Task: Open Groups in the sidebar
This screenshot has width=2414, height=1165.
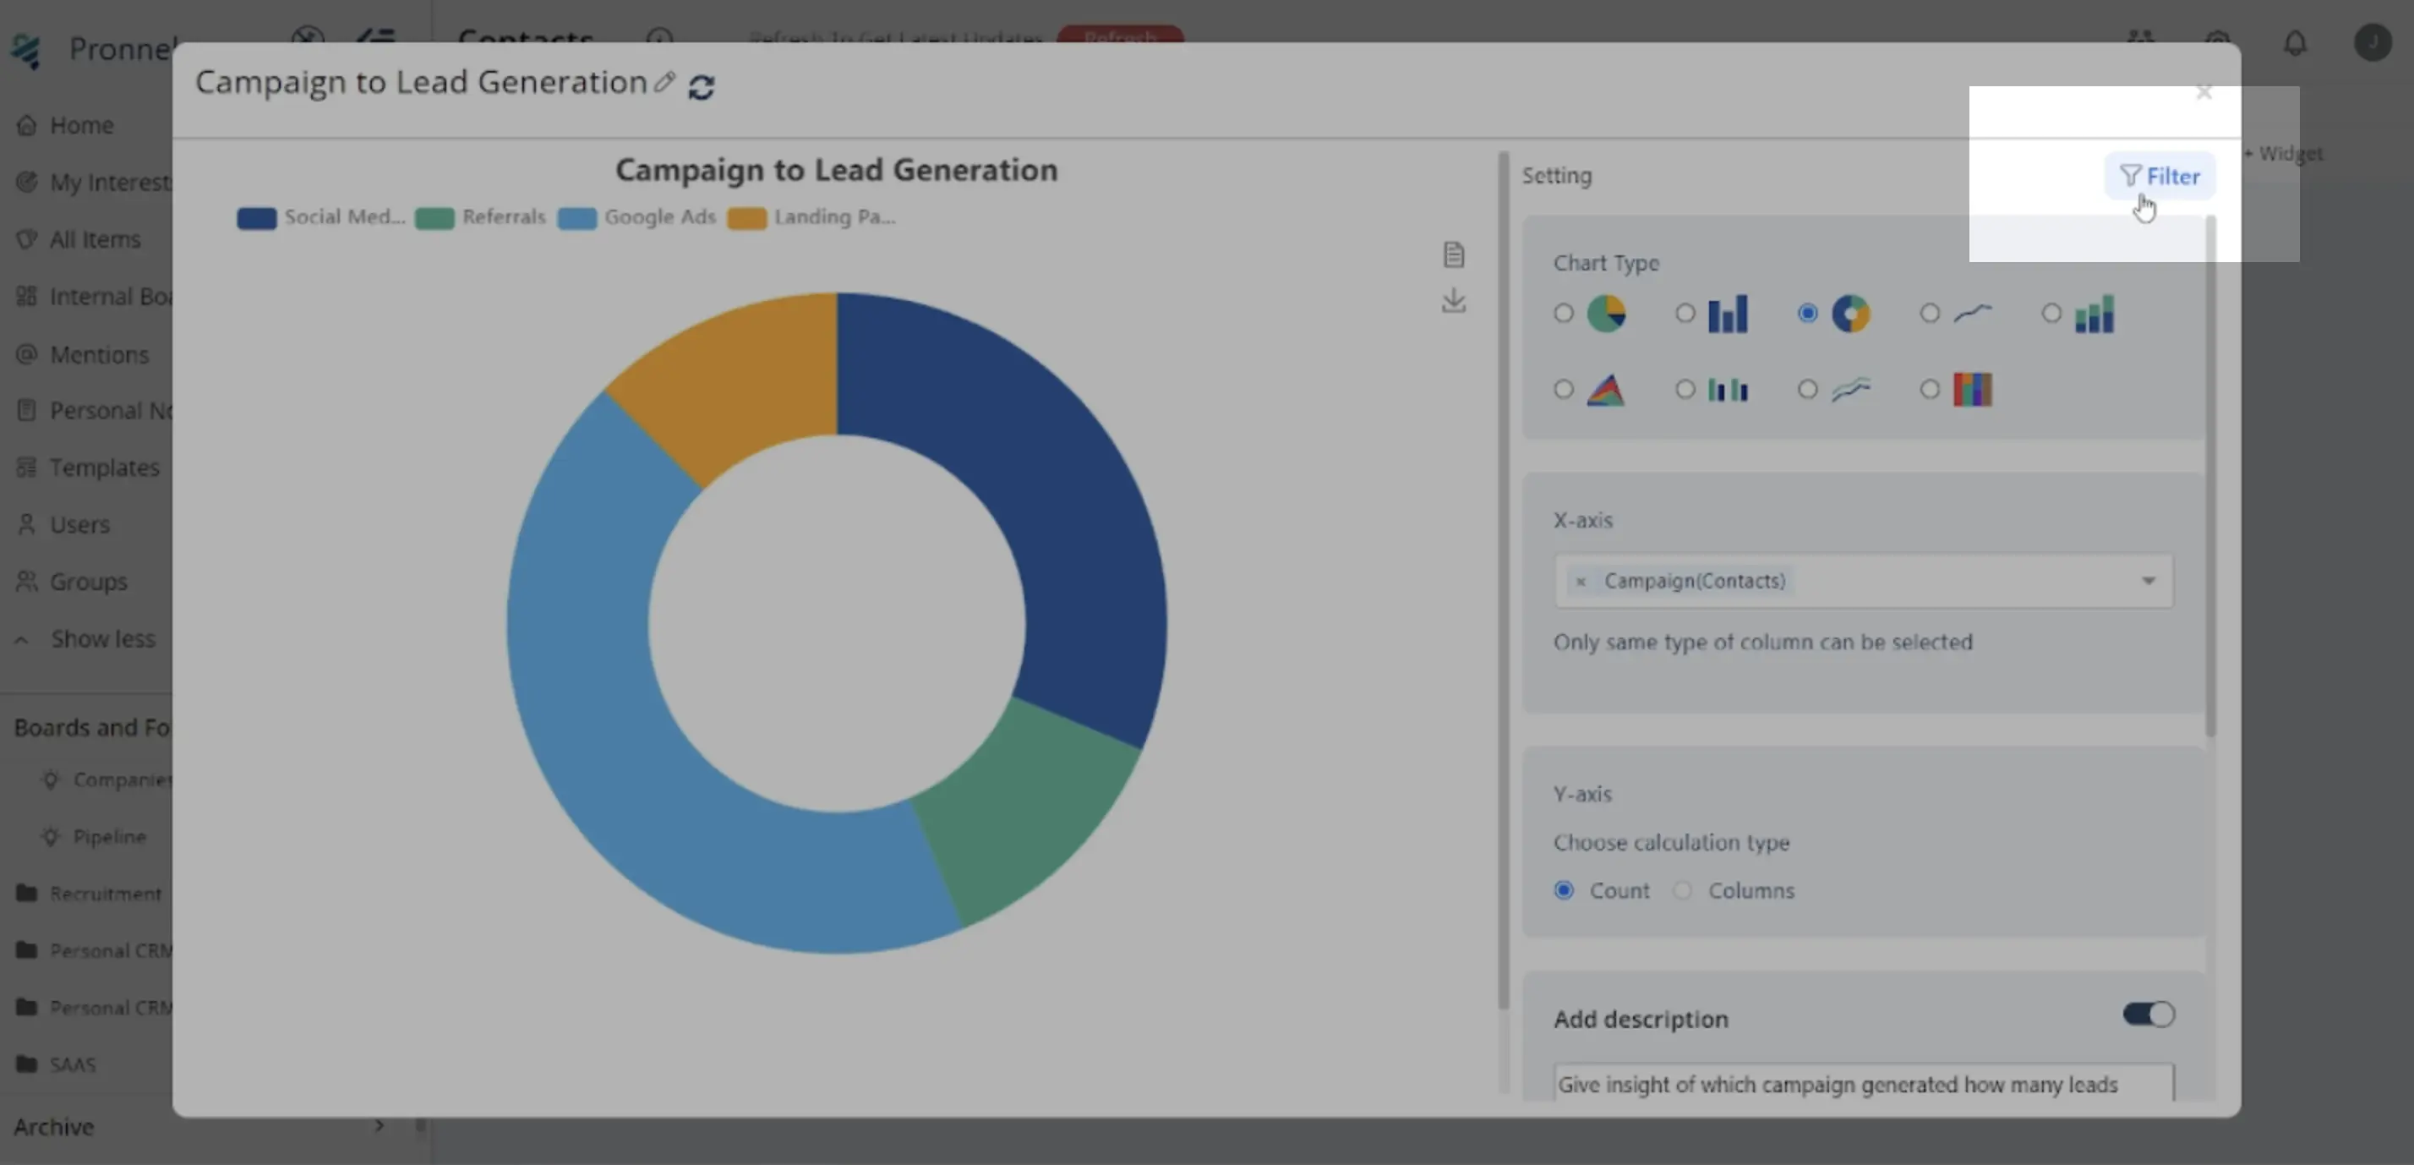Action: pos(71,582)
